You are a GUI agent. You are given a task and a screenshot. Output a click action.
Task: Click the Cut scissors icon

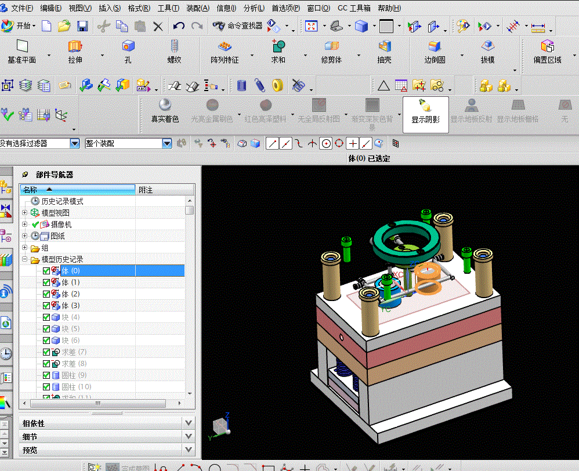104,26
